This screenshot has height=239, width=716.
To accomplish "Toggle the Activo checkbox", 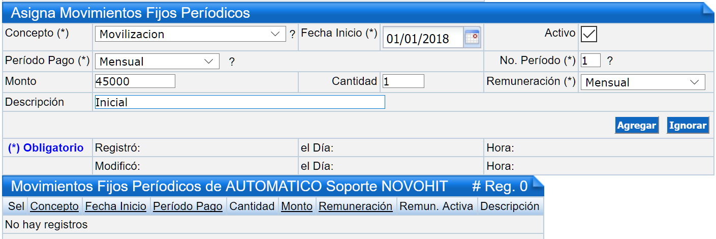I will pyautogui.click(x=589, y=34).
